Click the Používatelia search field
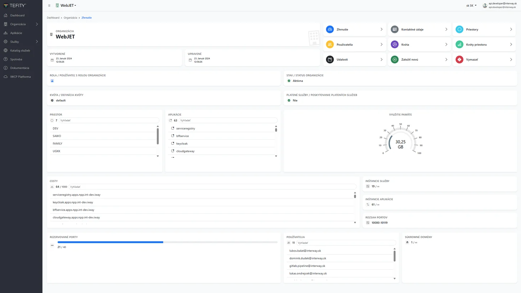Image resolution: width=521 pixels, height=293 pixels. pos(346,243)
